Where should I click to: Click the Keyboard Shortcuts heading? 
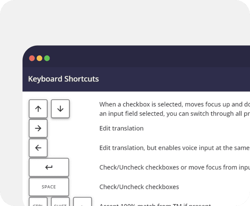[64, 79]
